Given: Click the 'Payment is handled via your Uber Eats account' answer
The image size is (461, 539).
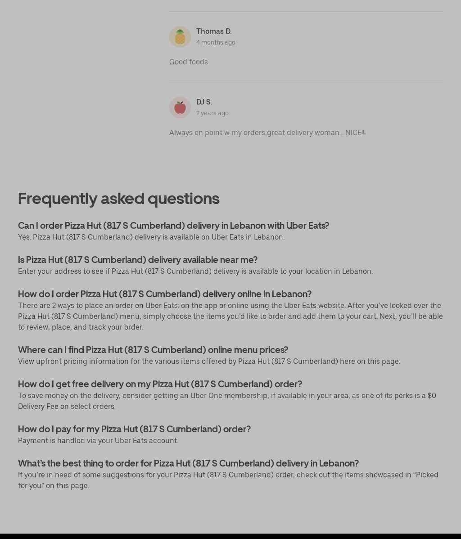Looking at the screenshot, I should click(x=98, y=440).
